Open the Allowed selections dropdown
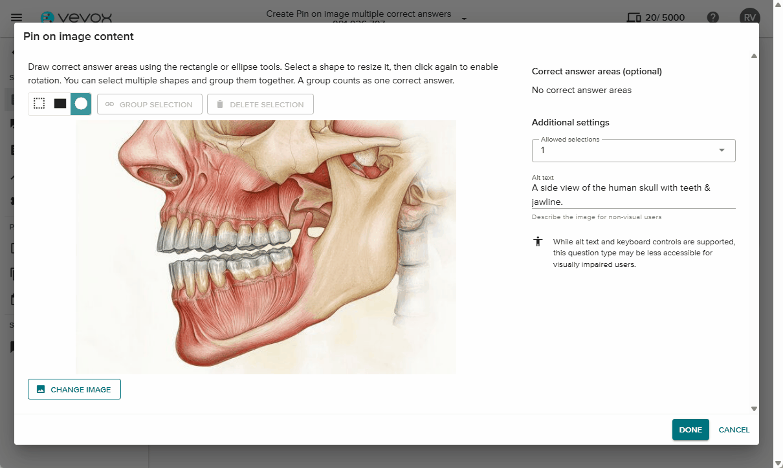Image resolution: width=783 pixels, height=468 pixels. pos(721,150)
